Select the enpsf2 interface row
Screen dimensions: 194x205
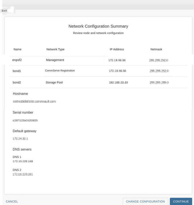(x=17, y=60)
